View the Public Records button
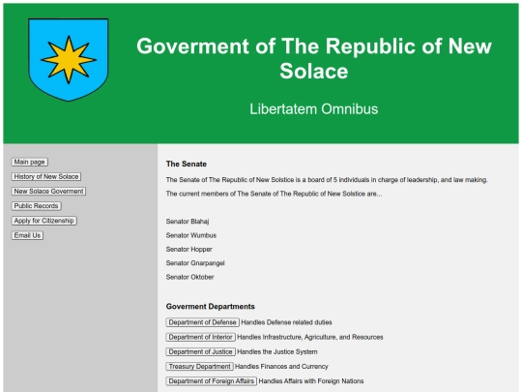 [x=37, y=206]
